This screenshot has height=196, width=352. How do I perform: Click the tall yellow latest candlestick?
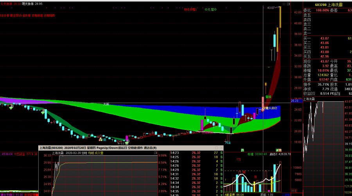click(x=280, y=17)
